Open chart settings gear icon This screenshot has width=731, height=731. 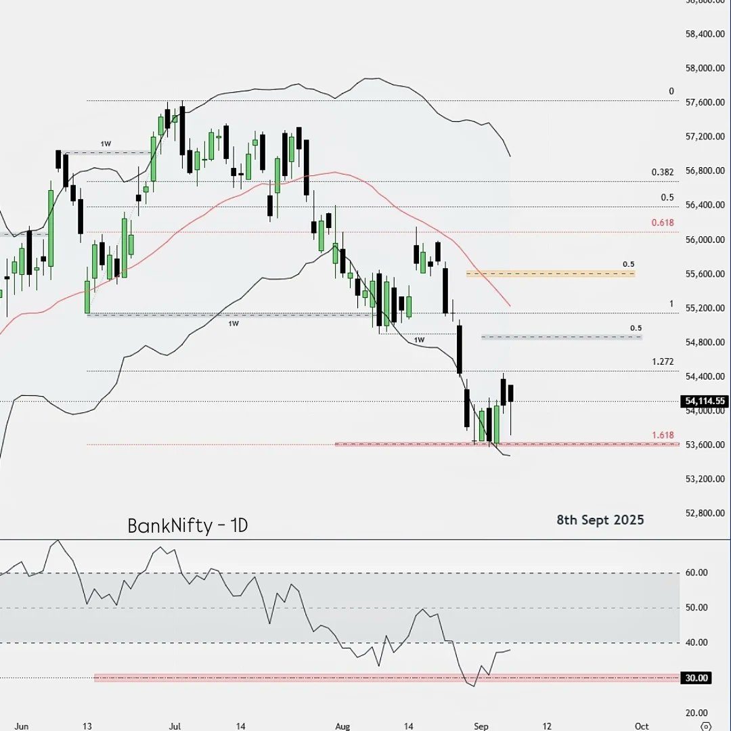pyautogui.click(x=706, y=726)
